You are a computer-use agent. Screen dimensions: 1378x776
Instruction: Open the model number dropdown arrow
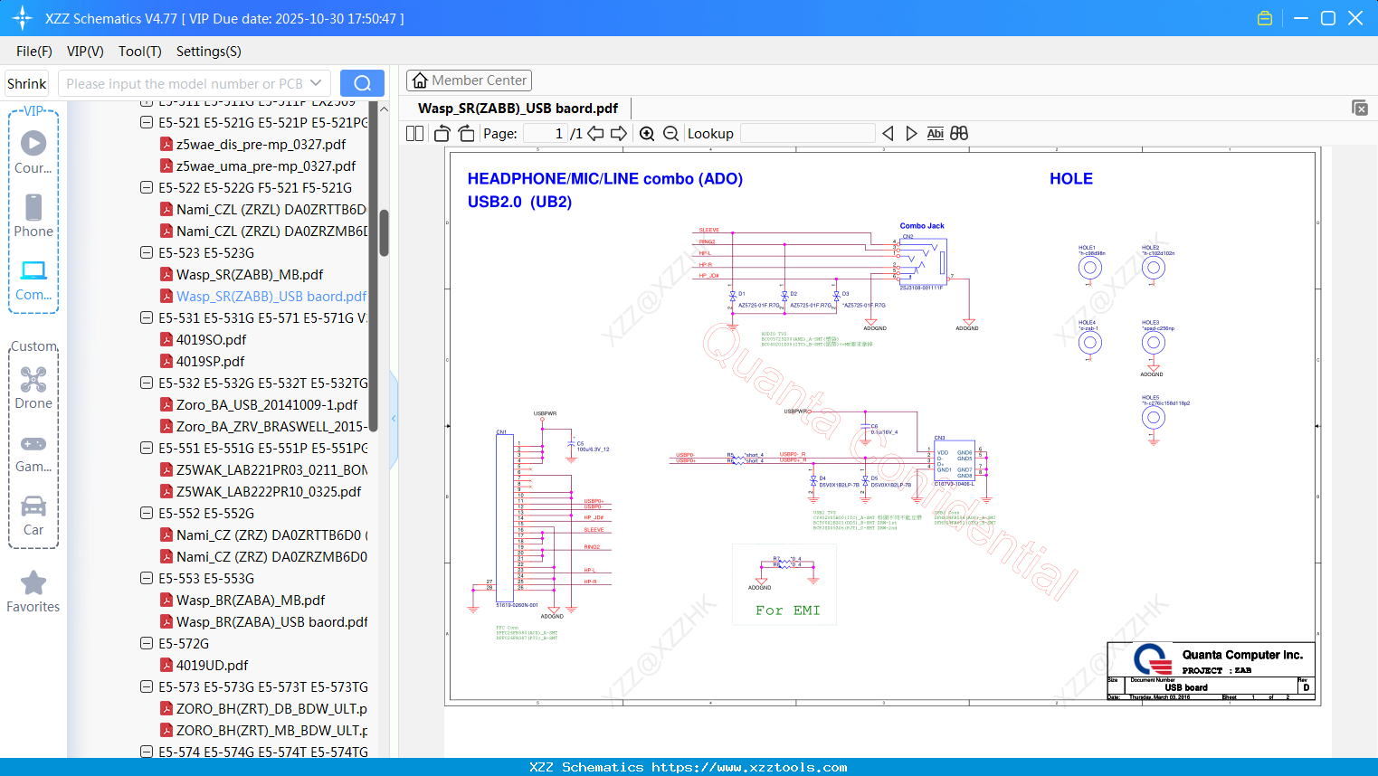click(x=316, y=83)
